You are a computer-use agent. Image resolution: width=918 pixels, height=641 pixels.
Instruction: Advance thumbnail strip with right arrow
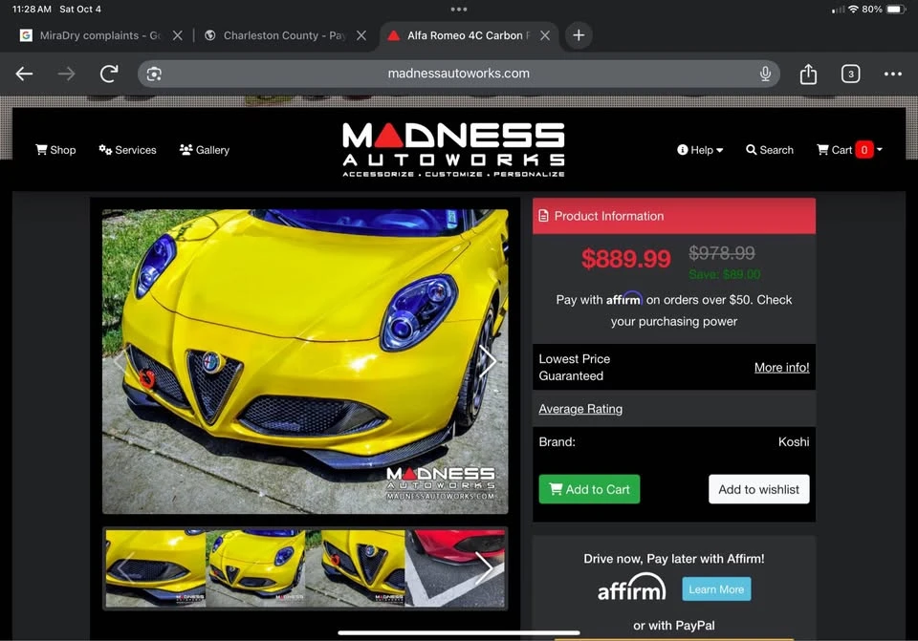point(485,567)
